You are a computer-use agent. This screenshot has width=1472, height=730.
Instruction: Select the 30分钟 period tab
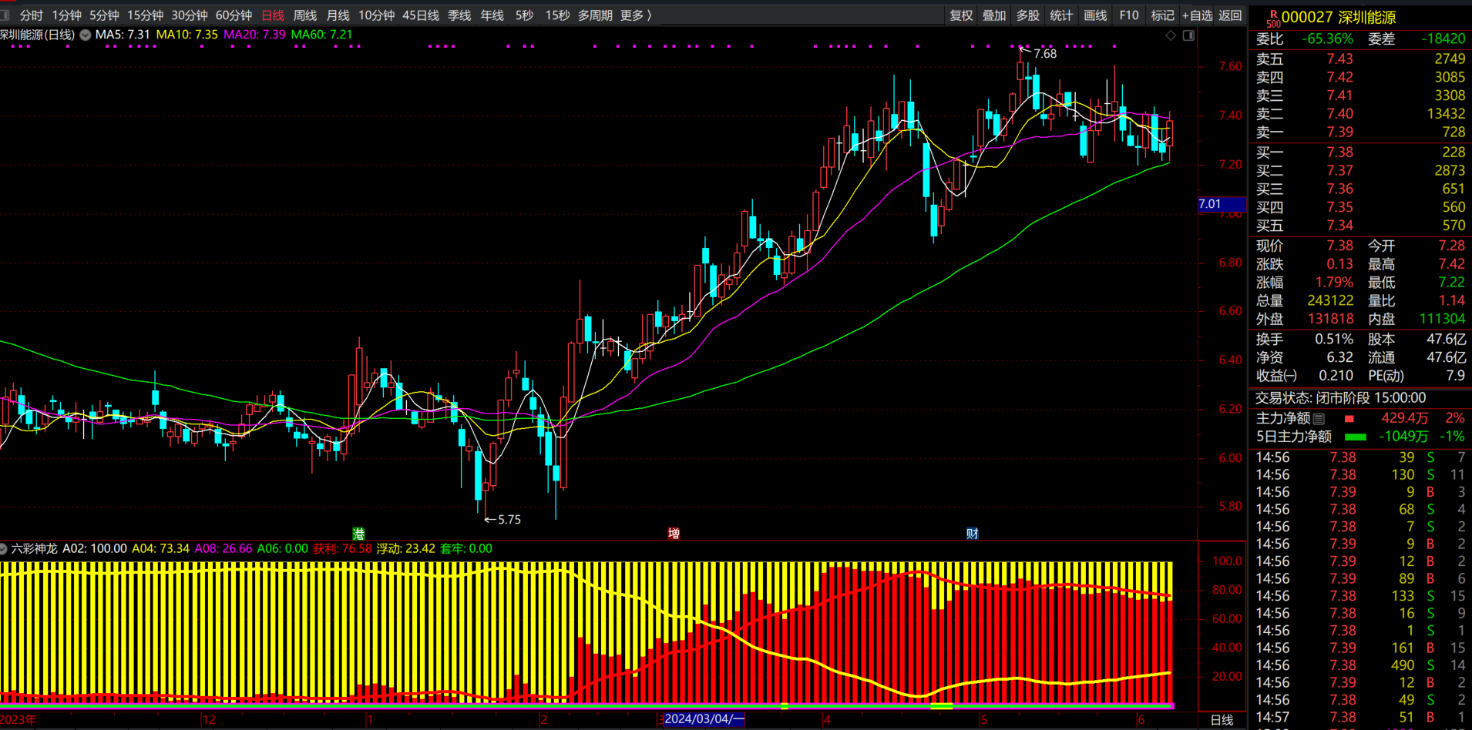point(190,15)
